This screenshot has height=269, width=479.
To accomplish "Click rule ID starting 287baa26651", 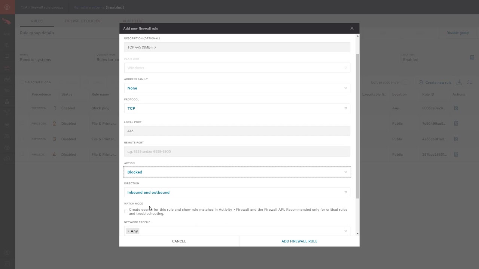I will point(434,154).
